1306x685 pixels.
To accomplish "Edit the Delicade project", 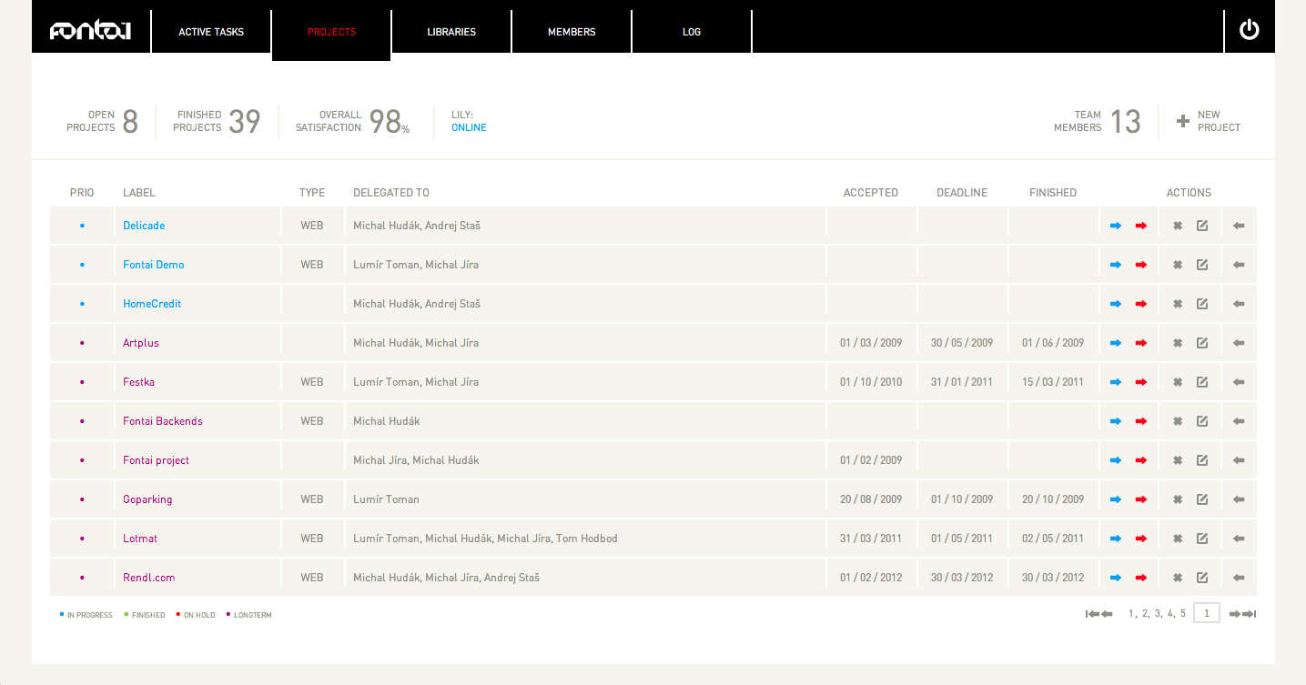I will (1202, 226).
